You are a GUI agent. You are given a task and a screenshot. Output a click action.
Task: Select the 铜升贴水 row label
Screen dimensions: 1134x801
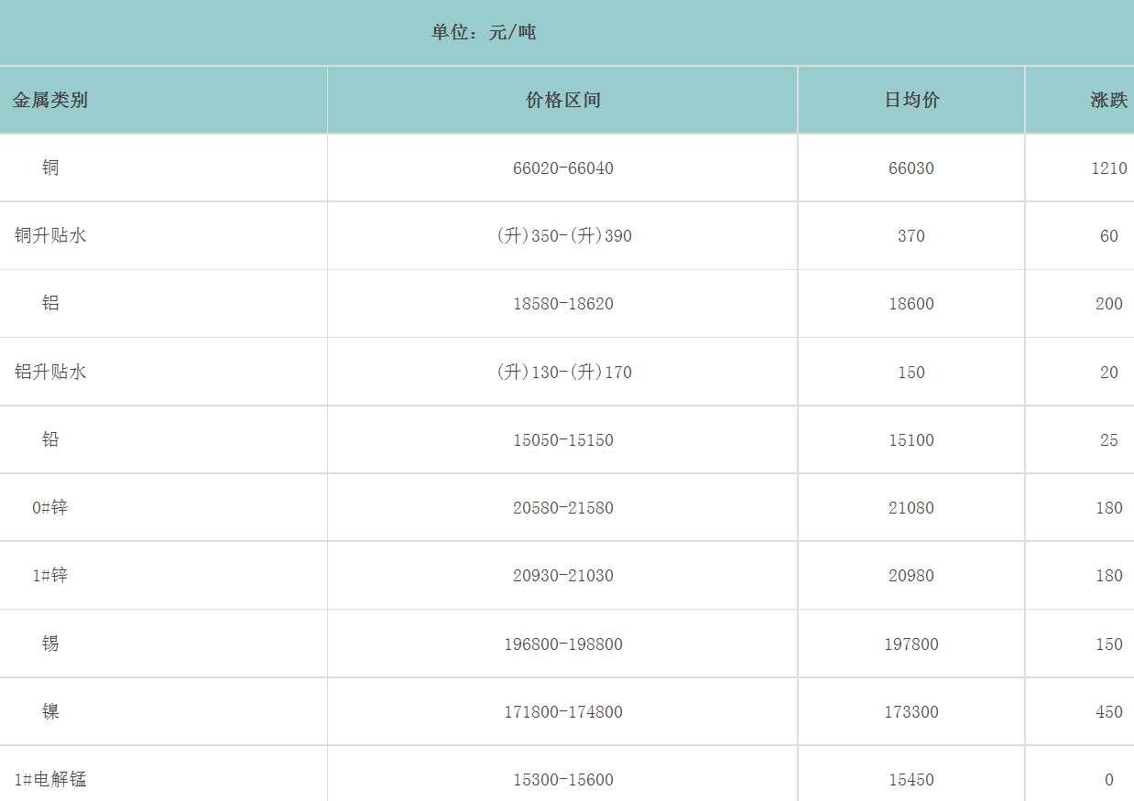click(50, 236)
